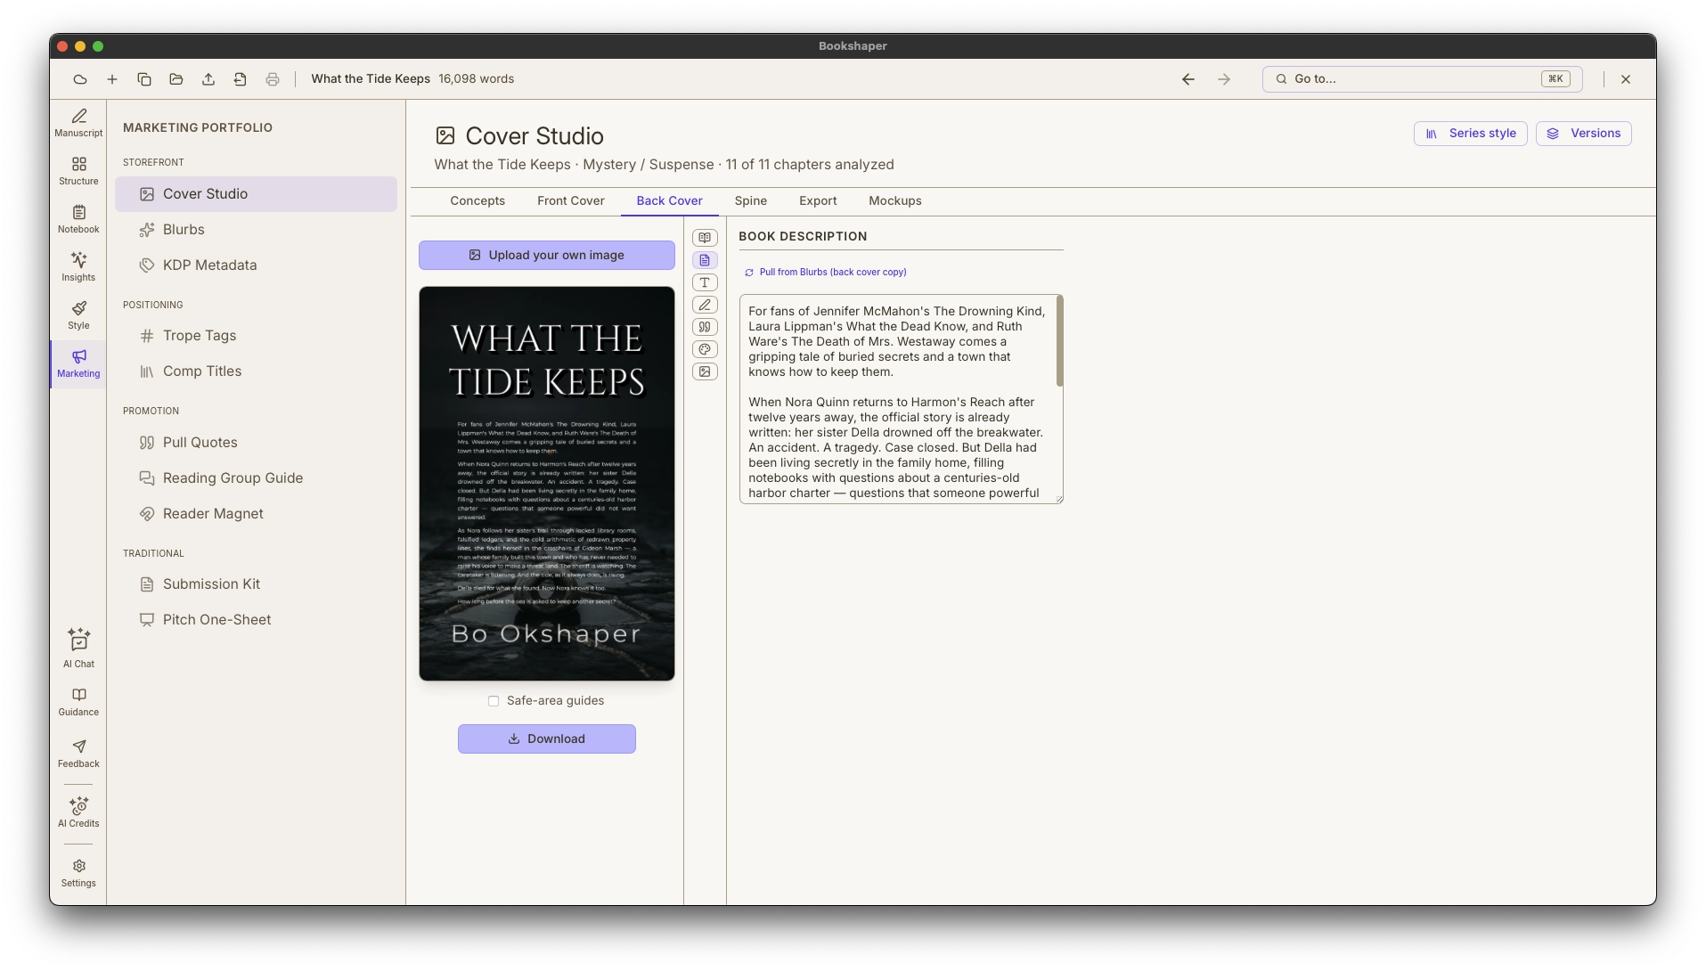The image size is (1706, 971).
Task: Open the Style section
Action: pyautogui.click(x=78, y=315)
